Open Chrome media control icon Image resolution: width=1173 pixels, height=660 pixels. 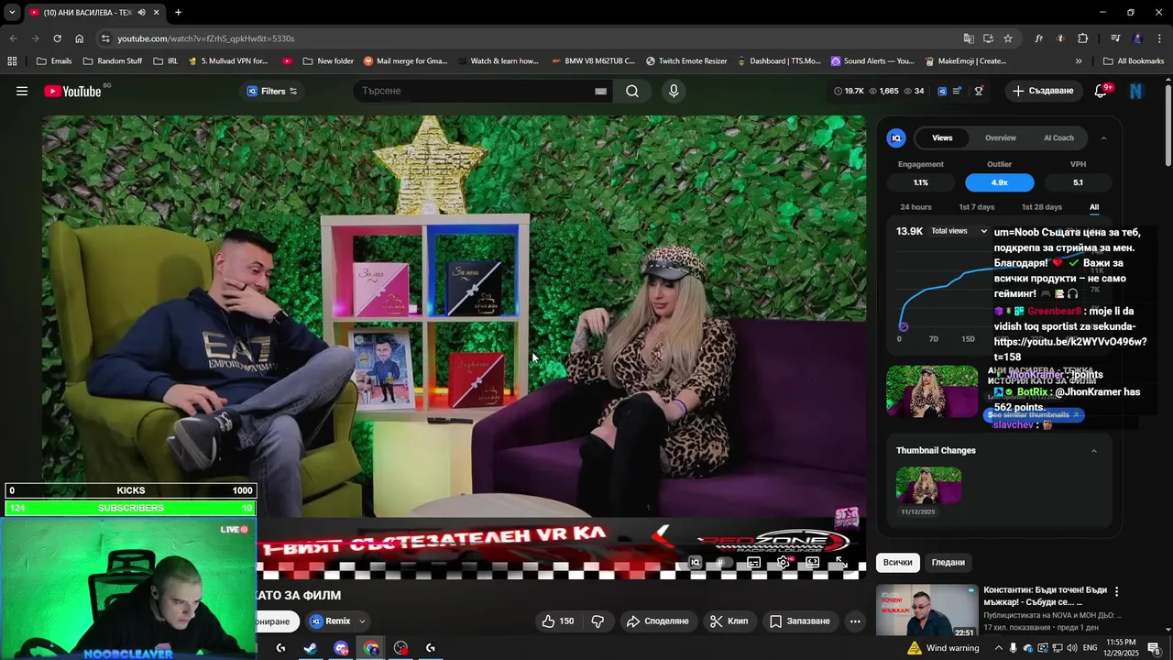pyautogui.click(x=1114, y=38)
